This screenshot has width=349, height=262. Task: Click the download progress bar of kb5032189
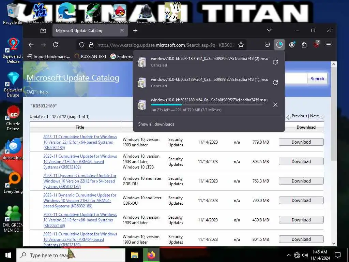click(207, 105)
